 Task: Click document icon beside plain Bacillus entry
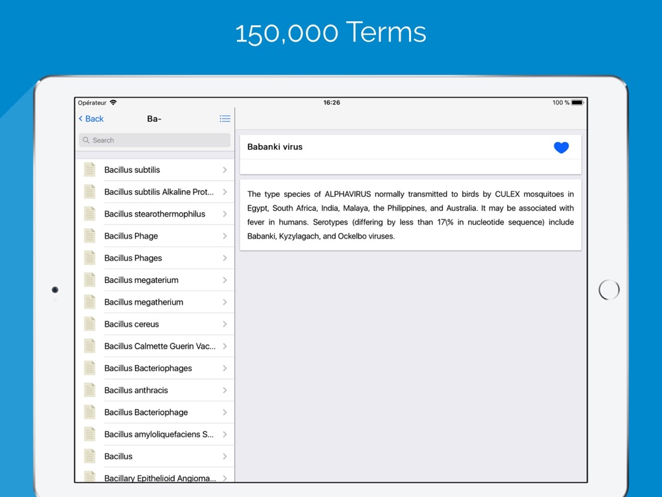click(x=89, y=456)
